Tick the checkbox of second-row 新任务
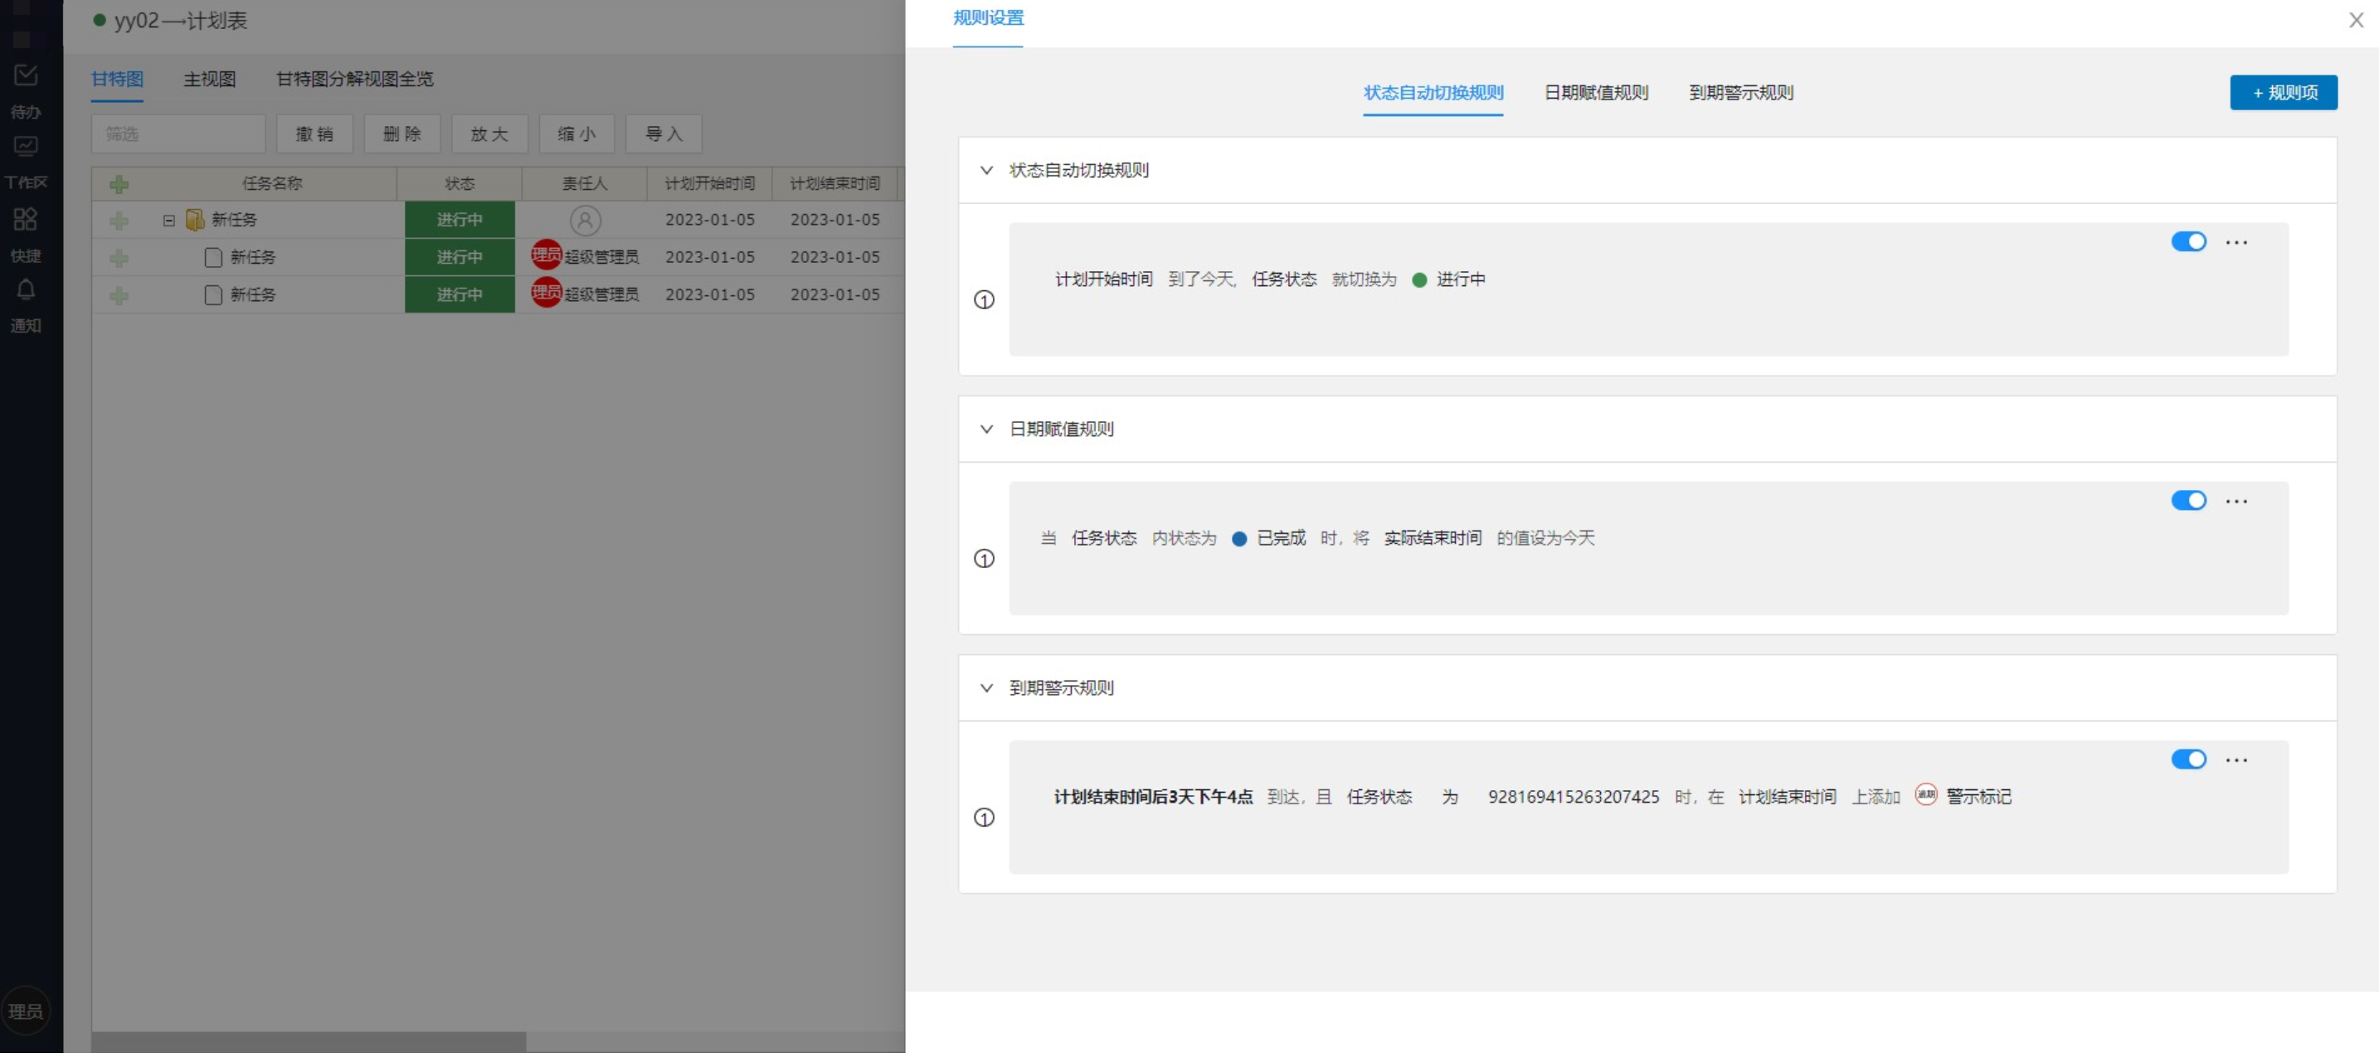The width and height of the screenshot is (2379, 1058). 213,259
